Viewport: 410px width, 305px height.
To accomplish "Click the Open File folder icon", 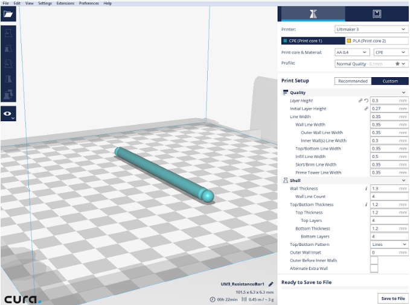I will coord(8,14).
